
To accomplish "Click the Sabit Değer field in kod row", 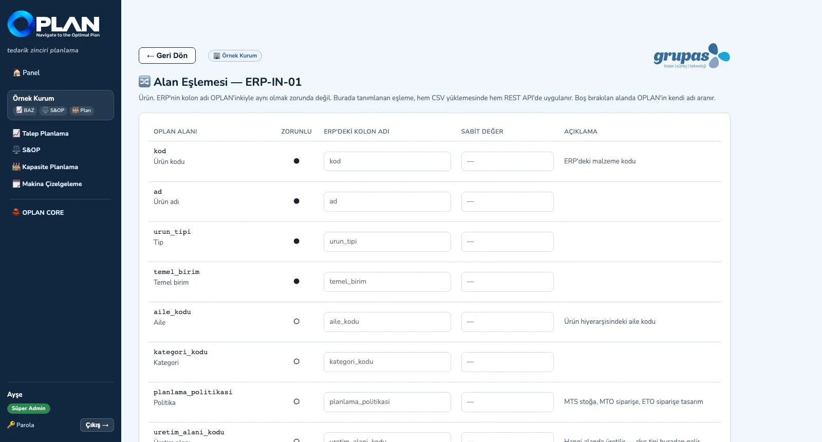I will point(508,161).
